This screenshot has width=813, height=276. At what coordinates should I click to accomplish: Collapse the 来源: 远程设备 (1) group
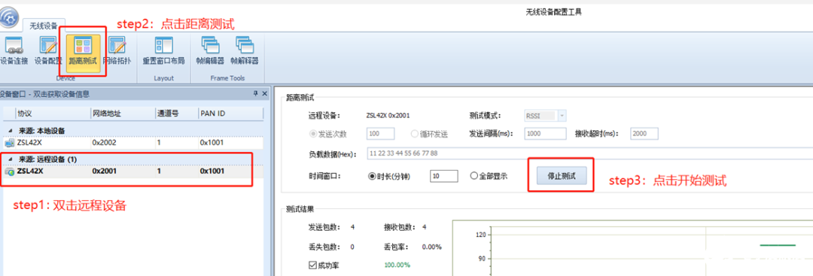pos(11,159)
